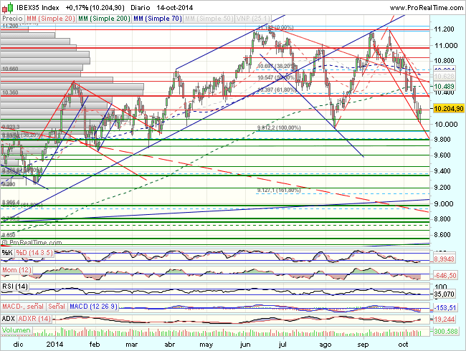This screenshot has height=351, width=466.
Task: Click the IBEX35 Index title text
Action: (x=38, y=7)
